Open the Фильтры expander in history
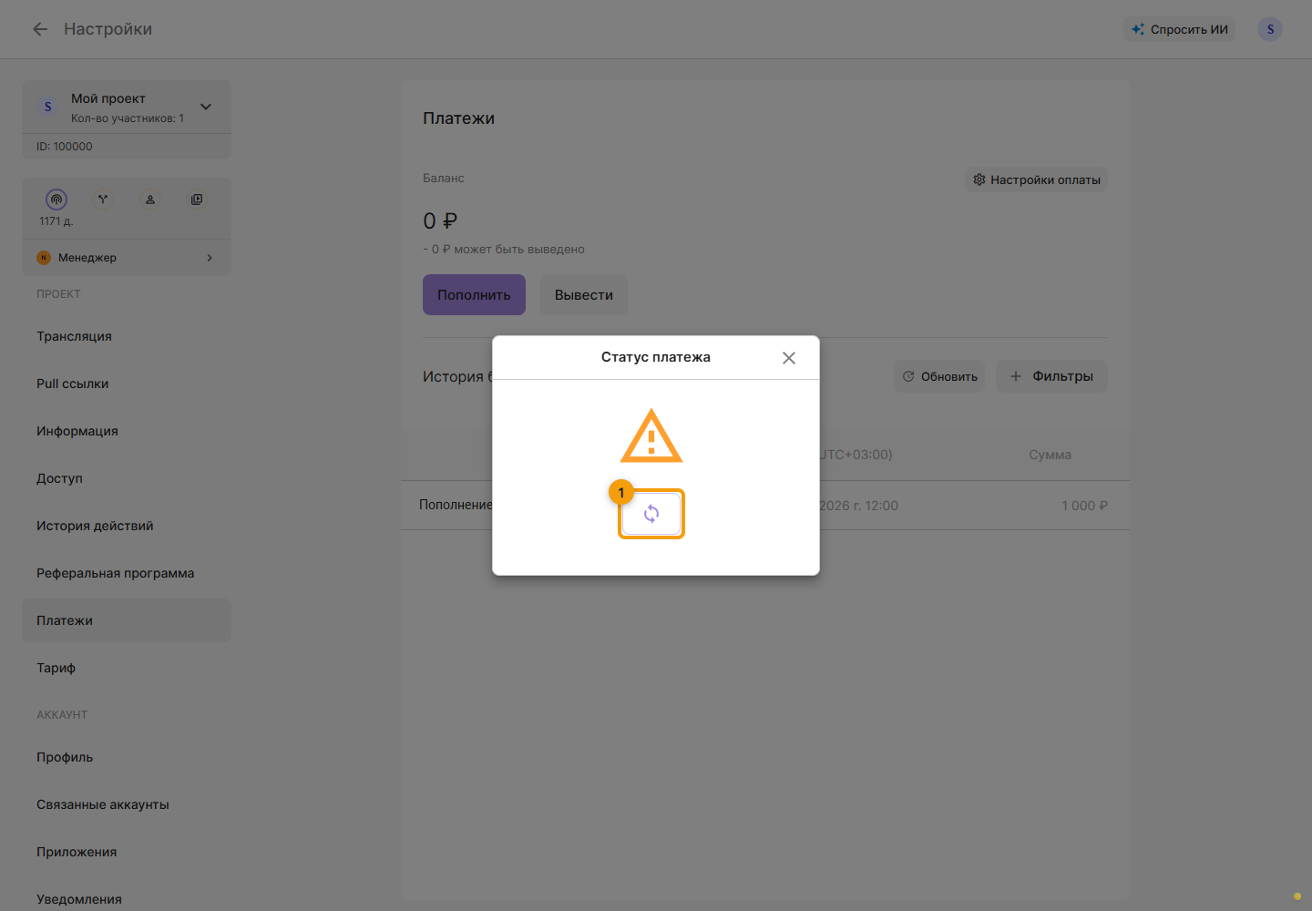 (x=1051, y=376)
